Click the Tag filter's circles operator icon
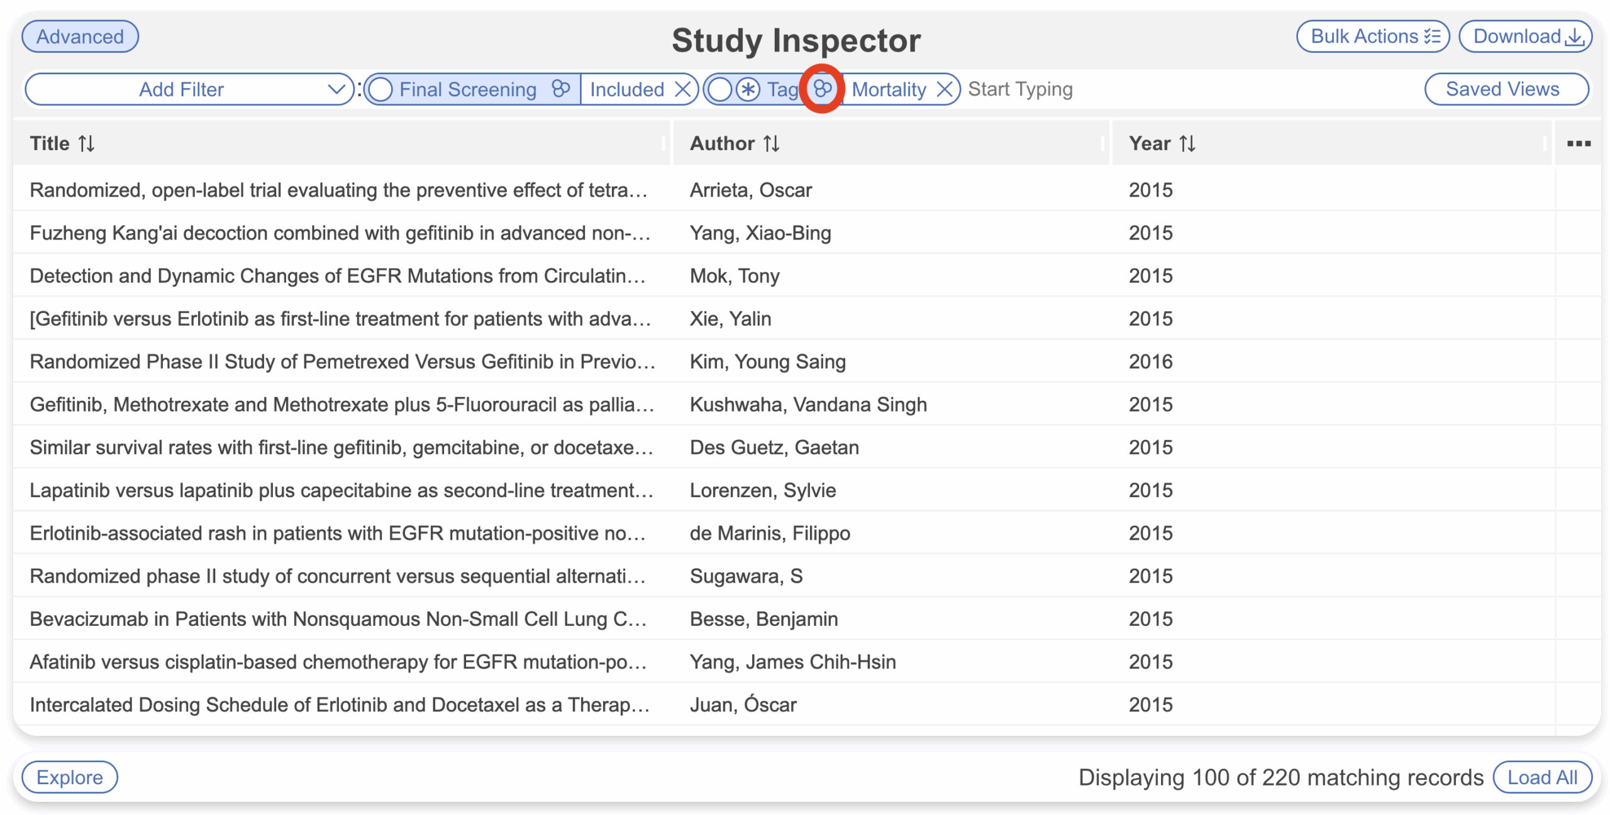This screenshot has width=1610, height=815. [x=822, y=89]
